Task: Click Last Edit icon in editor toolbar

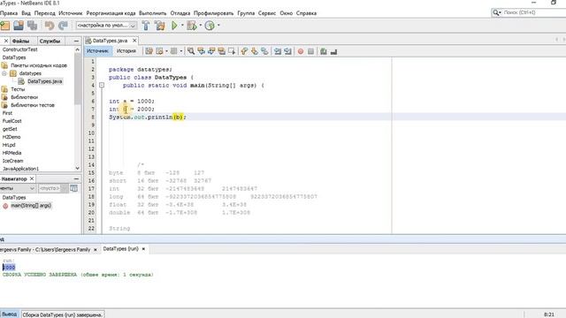Action: [149, 51]
